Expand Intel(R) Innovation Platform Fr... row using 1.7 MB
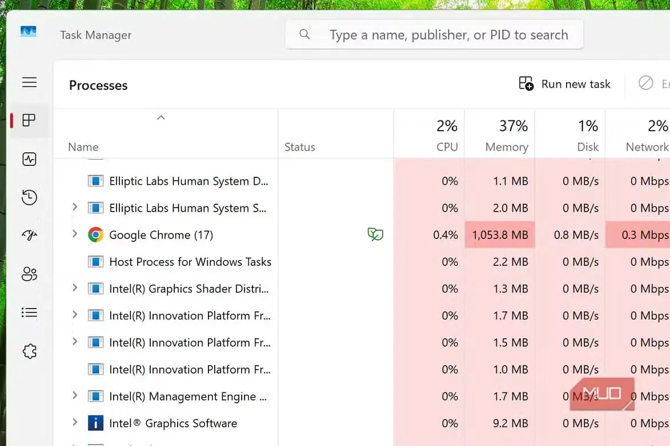The height and width of the screenshot is (446, 670). point(75,315)
